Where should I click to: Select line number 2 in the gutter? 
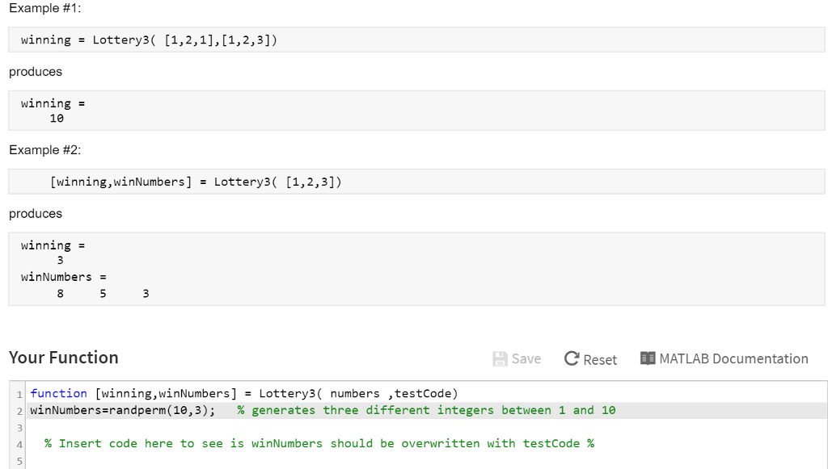tap(19, 411)
